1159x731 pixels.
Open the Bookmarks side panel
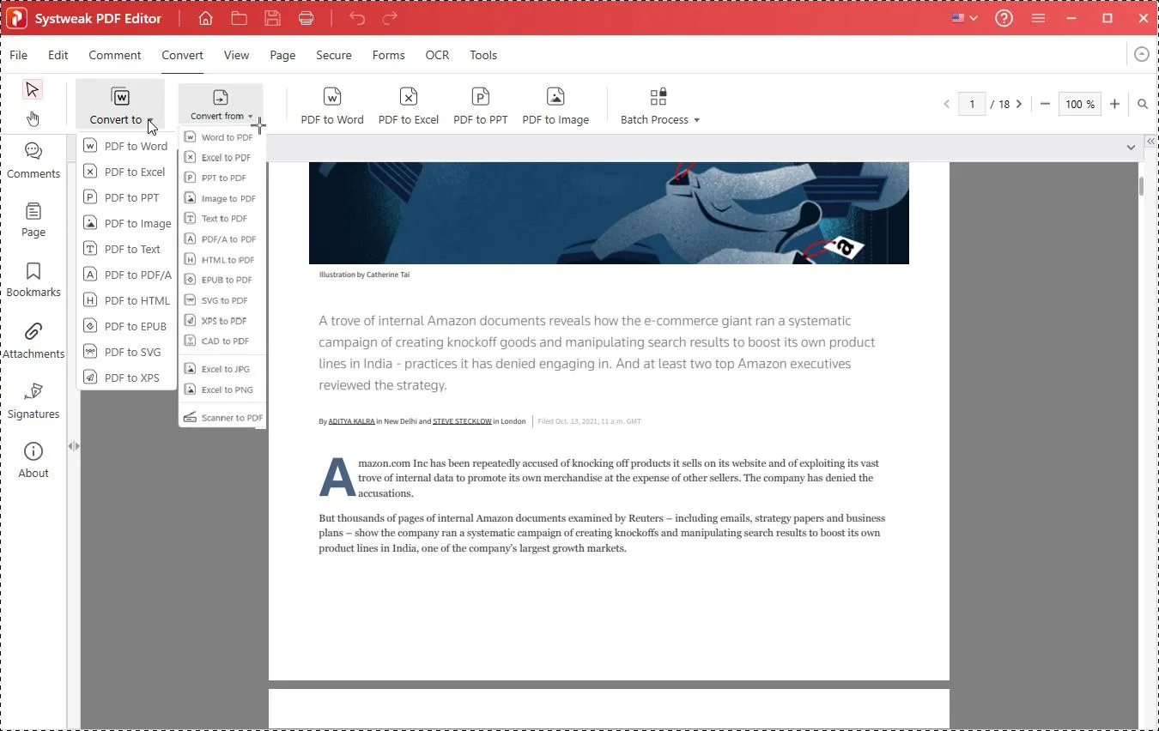pos(33,280)
